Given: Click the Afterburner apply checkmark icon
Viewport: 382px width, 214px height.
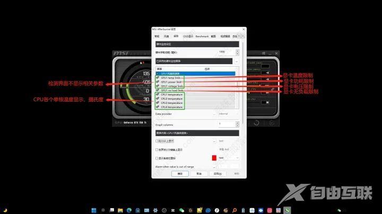Looking at the screenshot, I should click(x=272, y=123).
